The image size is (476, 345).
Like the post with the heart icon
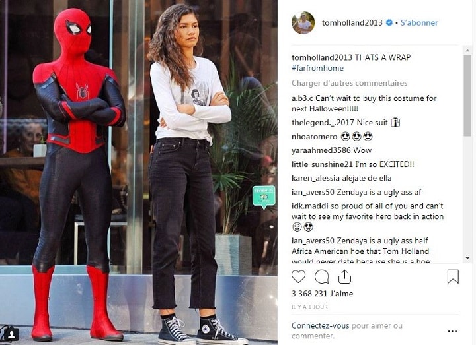[298, 276]
